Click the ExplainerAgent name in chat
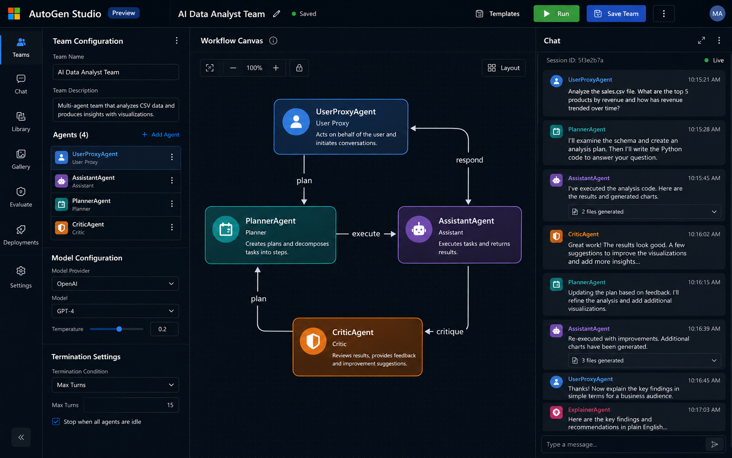The image size is (732, 458). point(589,410)
